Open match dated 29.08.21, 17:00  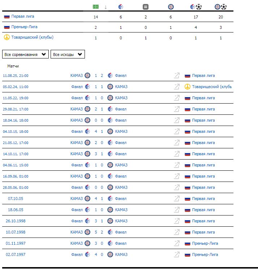16,109
